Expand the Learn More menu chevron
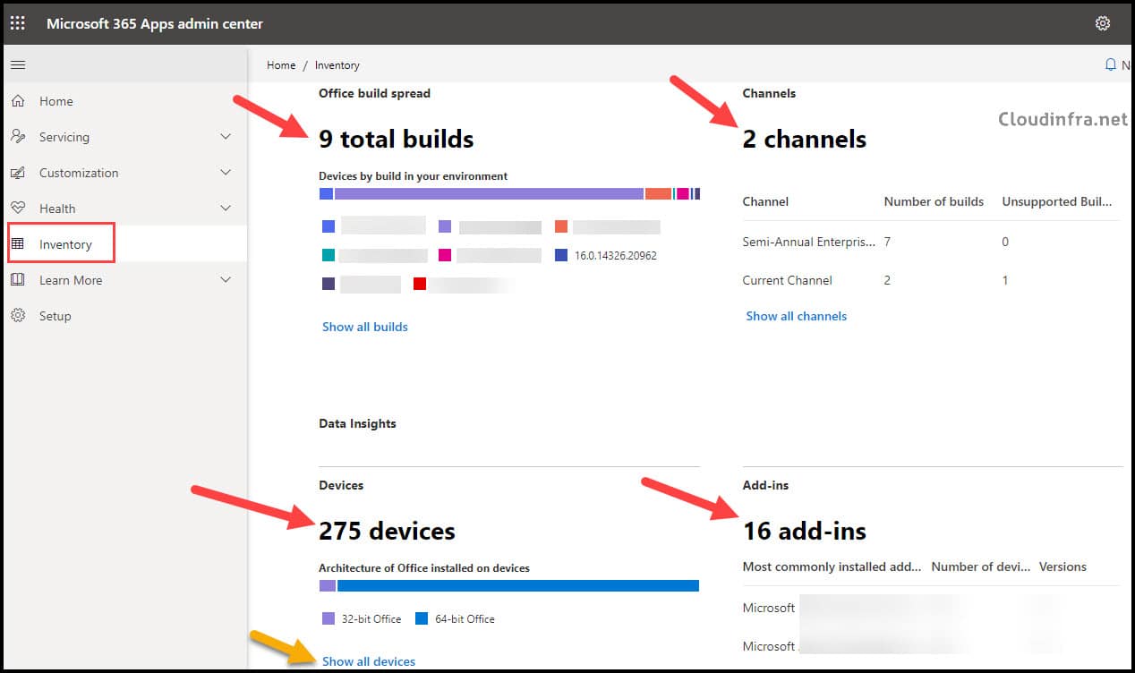 (226, 280)
